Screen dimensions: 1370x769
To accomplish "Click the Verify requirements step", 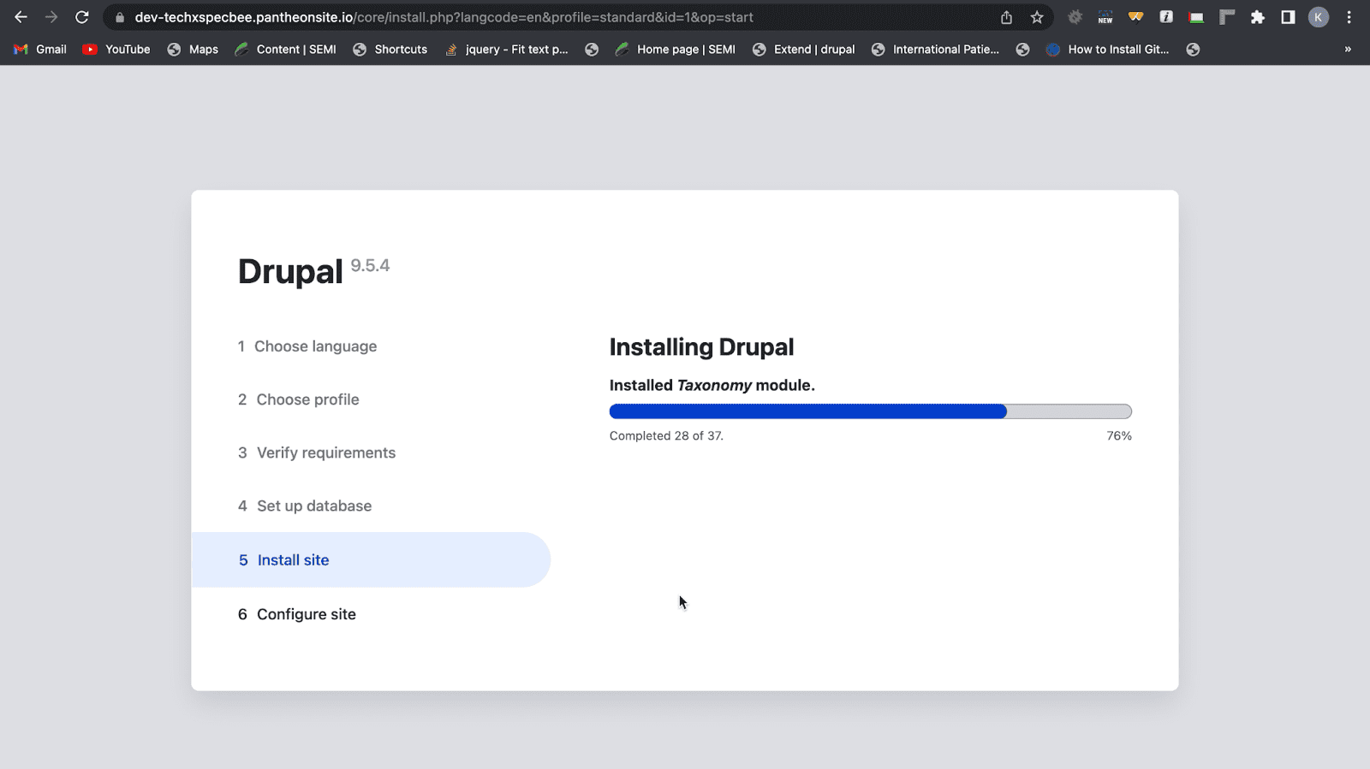I will 317,453.
